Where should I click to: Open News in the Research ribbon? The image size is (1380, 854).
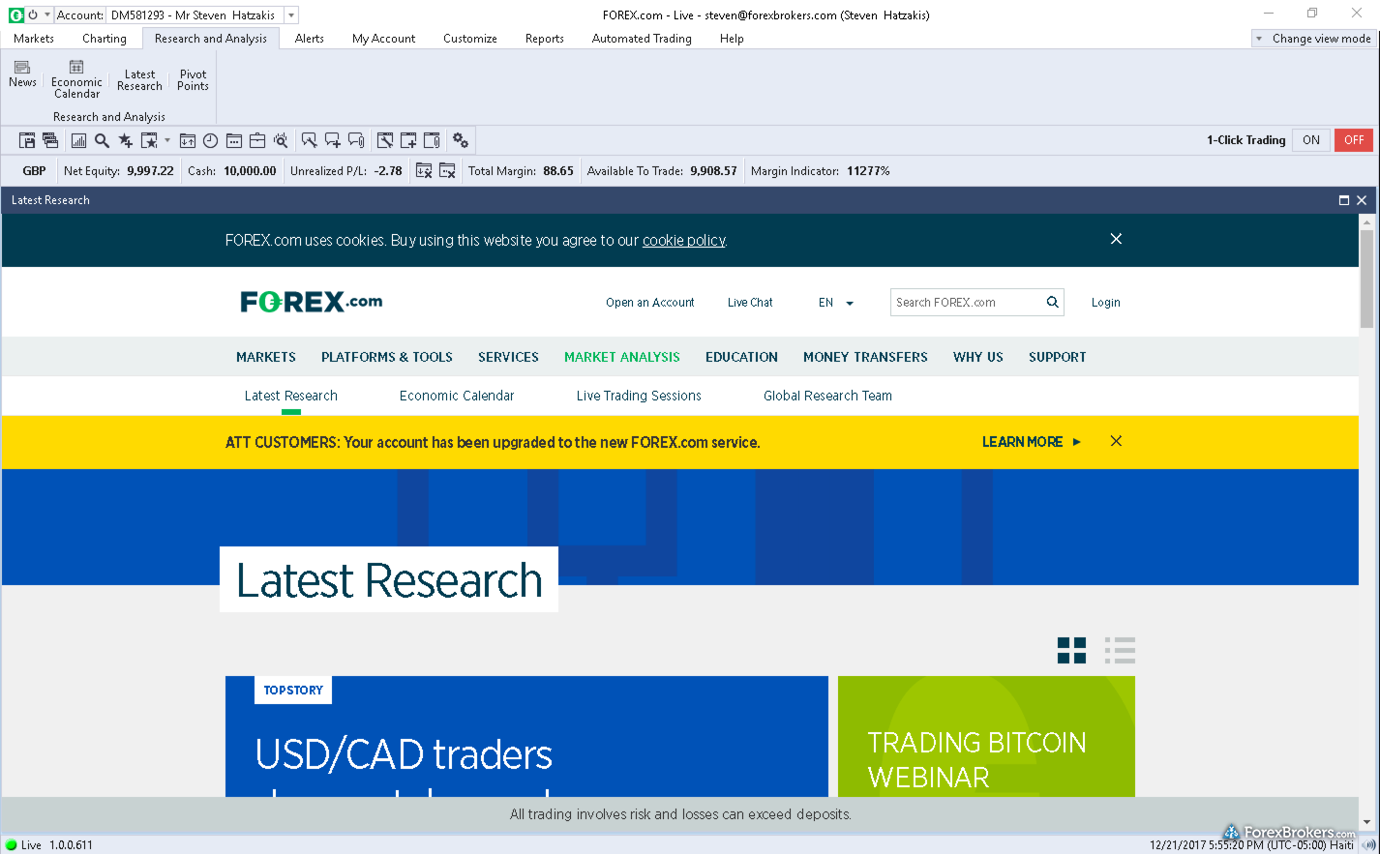point(22,74)
